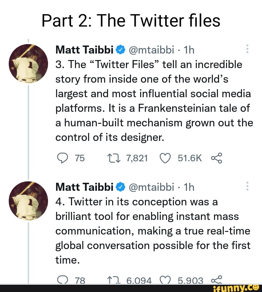Retweet the Frankensteinian tale tweet
The image size is (262, 292).
tap(114, 158)
